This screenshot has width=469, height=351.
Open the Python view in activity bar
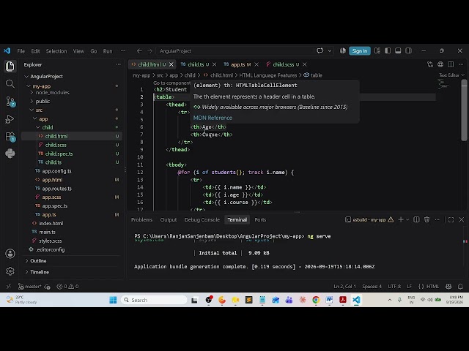(10, 154)
